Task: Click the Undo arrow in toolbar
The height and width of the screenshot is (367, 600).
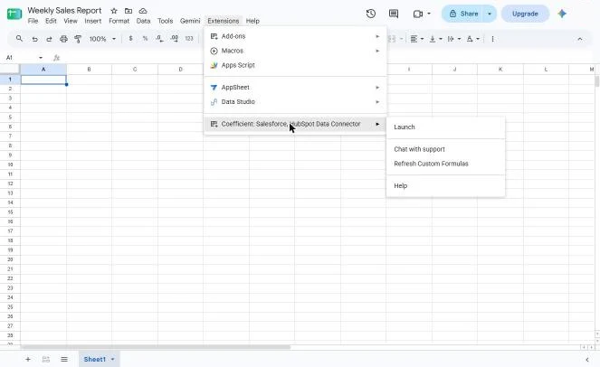Action: [x=34, y=39]
